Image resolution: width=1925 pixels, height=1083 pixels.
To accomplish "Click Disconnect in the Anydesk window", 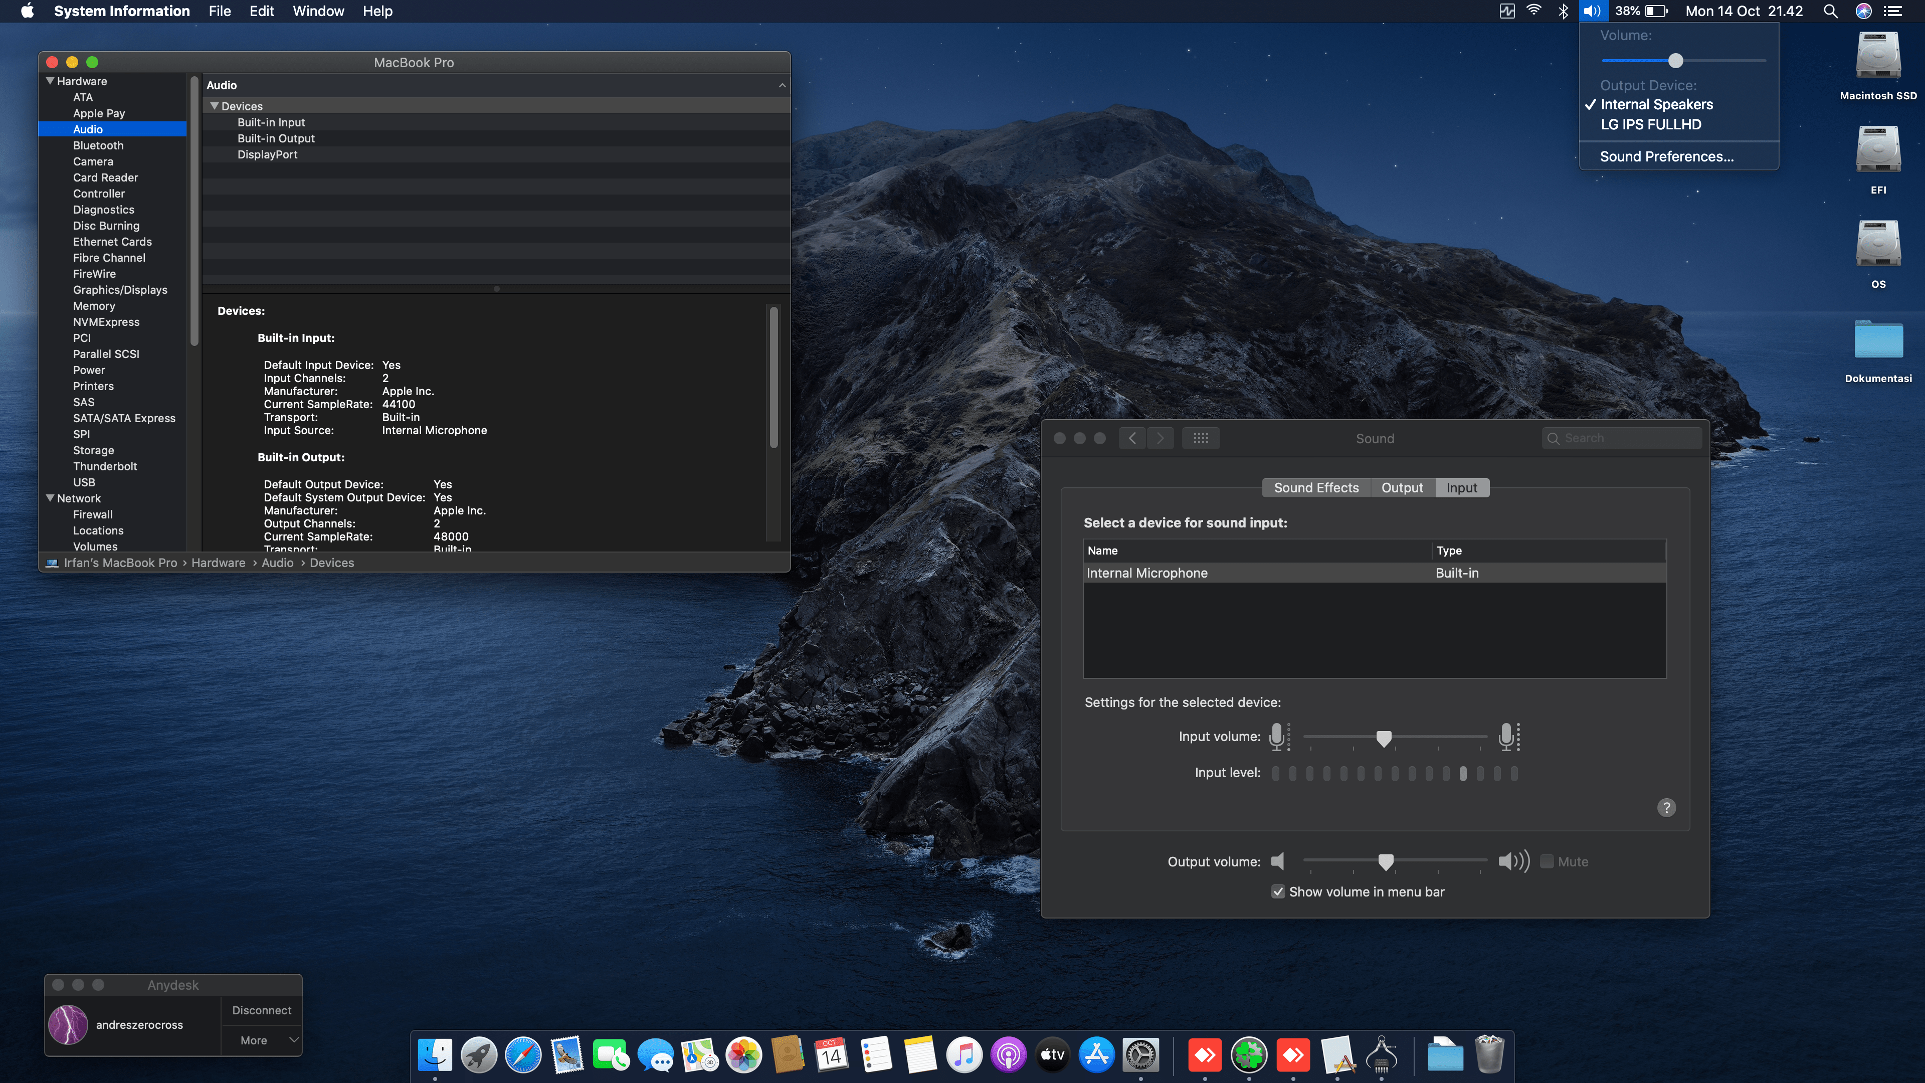I will click(x=262, y=1010).
